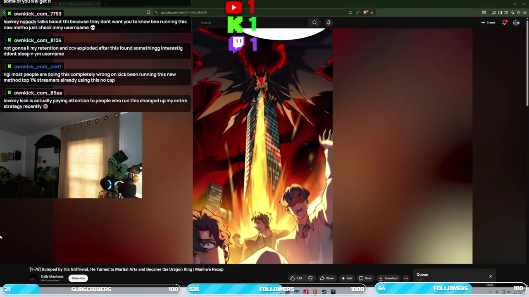Click the webcam feed thumbnail

coord(71,155)
